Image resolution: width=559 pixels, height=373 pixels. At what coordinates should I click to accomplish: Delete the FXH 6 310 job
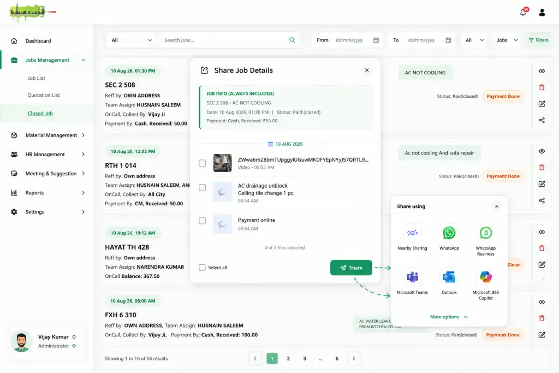[542, 318]
